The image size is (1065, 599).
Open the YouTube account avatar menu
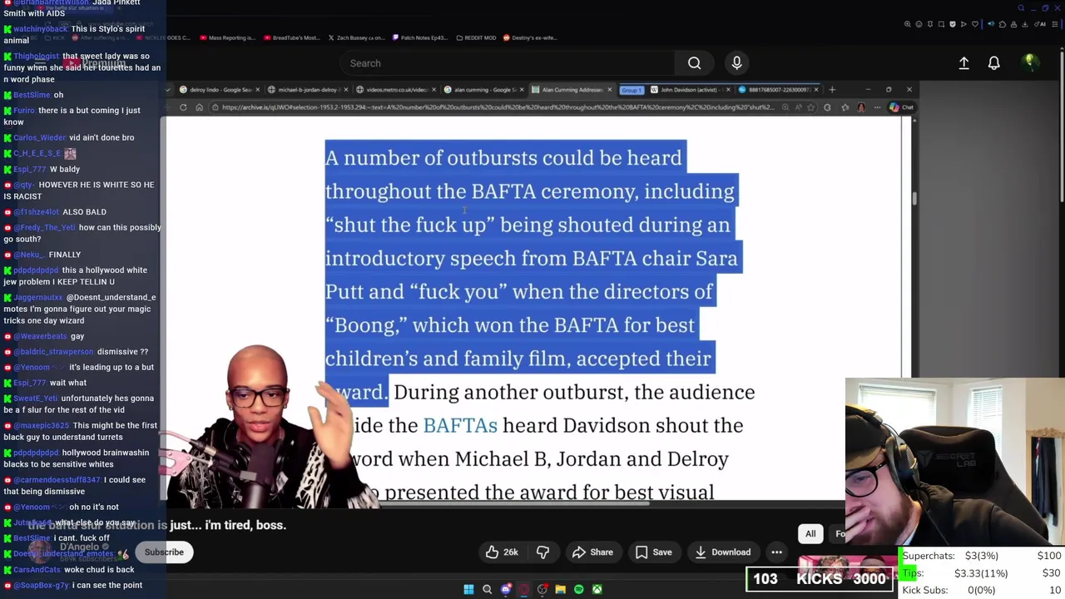[x=1030, y=62]
